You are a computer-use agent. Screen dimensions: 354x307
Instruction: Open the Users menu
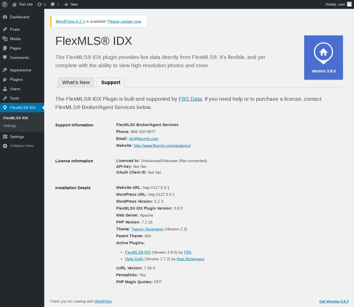[22, 89]
